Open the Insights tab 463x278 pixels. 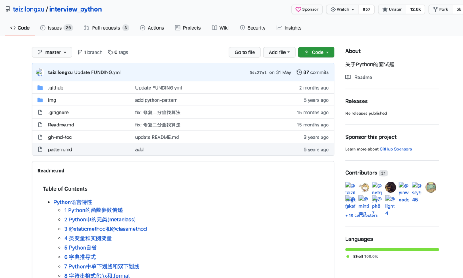pos(289,28)
